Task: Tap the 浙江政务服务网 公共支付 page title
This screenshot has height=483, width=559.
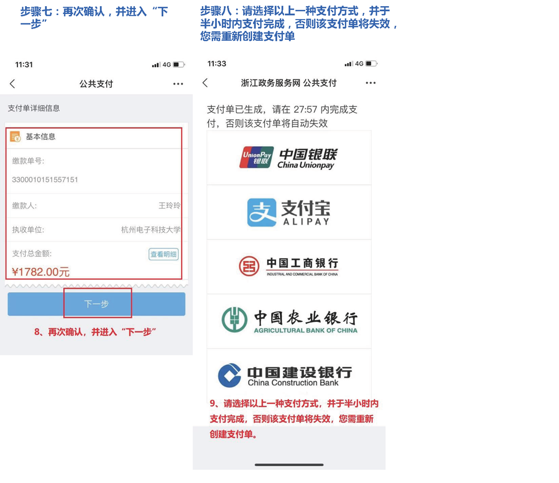Action: (288, 83)
